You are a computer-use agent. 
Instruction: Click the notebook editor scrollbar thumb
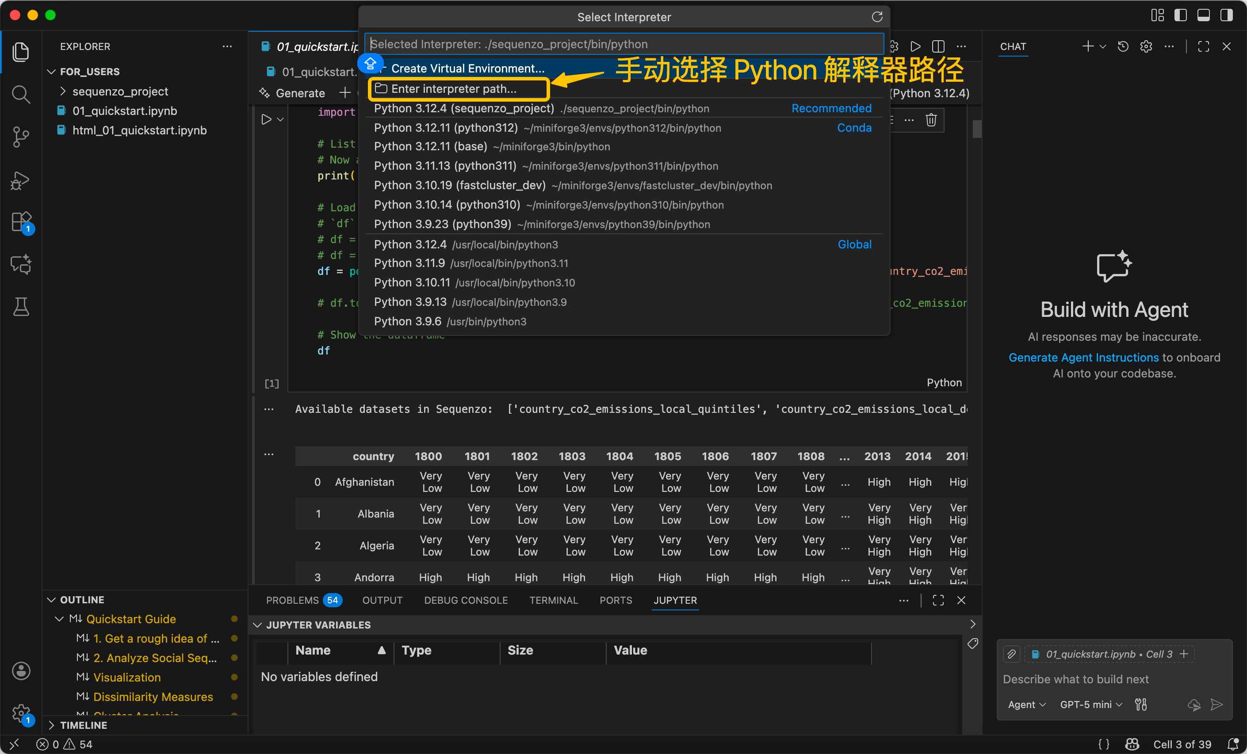coord(977,129)
